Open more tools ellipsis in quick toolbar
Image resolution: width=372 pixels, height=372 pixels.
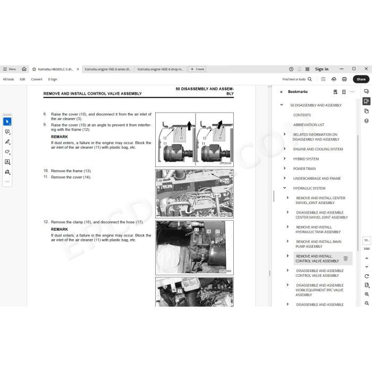coord(7,182)
